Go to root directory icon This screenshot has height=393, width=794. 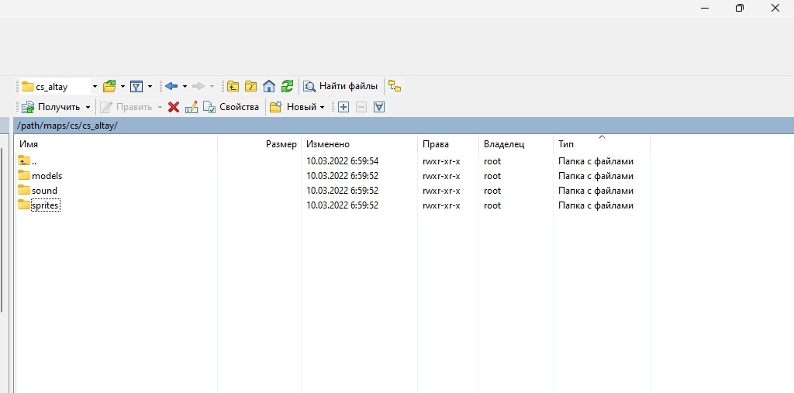(250, 86)
